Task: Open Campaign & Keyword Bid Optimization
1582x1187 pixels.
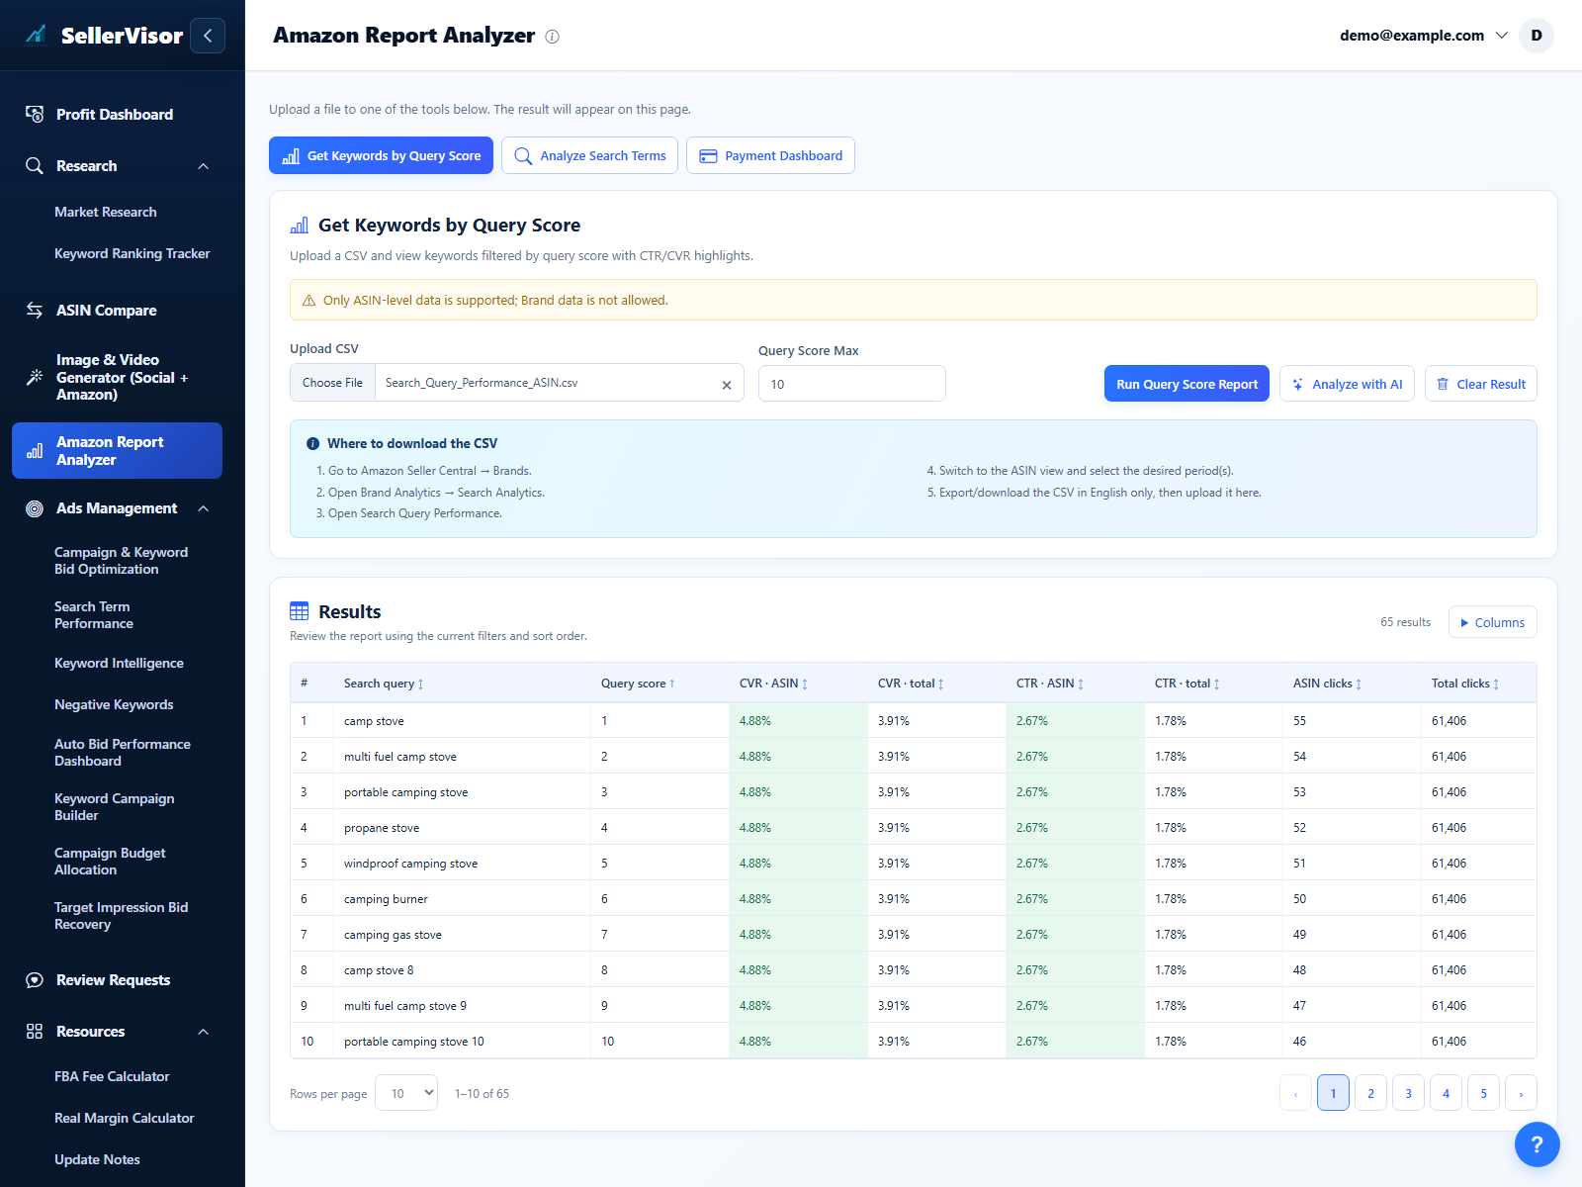Action: pyautogui.click(x=121, y=561)
